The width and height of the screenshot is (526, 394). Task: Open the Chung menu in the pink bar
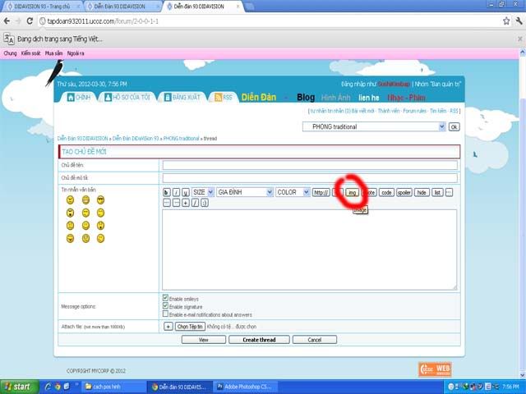[10, 53]
